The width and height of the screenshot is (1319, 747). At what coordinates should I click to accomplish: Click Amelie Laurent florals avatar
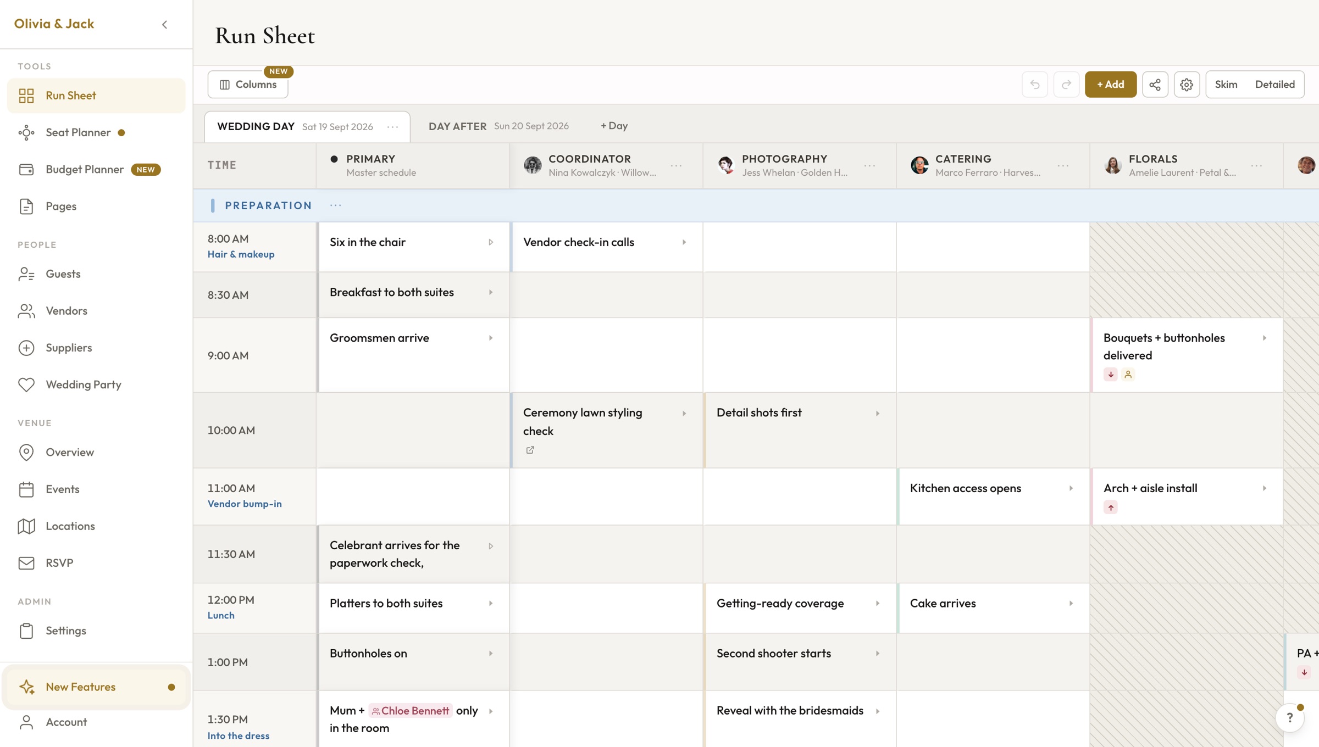[1112, 165]
